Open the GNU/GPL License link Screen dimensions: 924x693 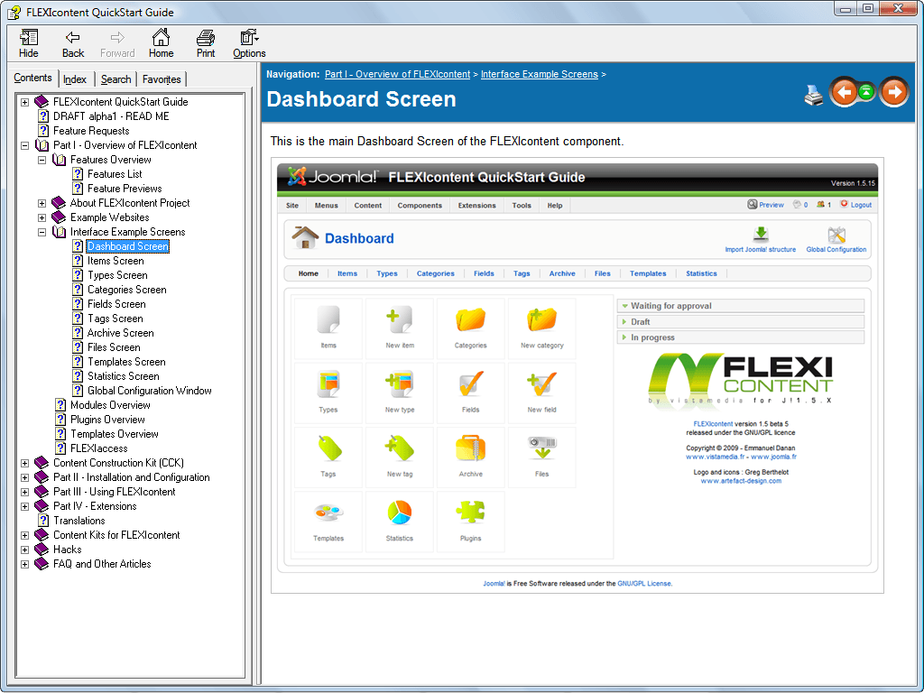(644, 584)
